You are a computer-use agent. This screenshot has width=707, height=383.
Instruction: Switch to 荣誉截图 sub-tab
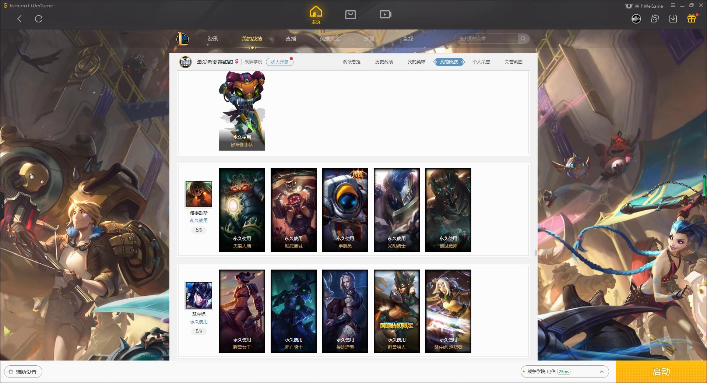(x=514, y=62)
